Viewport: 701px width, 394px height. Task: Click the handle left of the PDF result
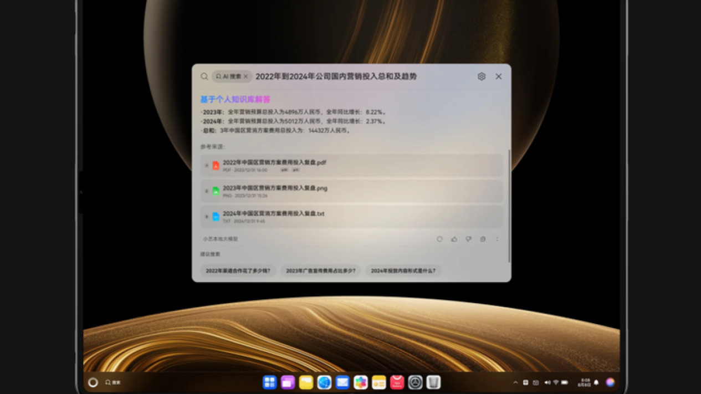pyautogui.click(x=206, y=166)
